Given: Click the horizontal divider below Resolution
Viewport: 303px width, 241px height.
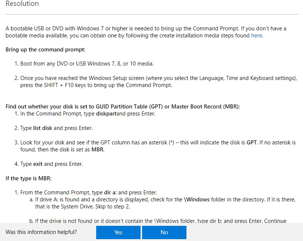Looking at the screenshot, I should (152, 14).
